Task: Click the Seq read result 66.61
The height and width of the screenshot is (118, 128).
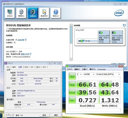Action: [x=87, y=84]
